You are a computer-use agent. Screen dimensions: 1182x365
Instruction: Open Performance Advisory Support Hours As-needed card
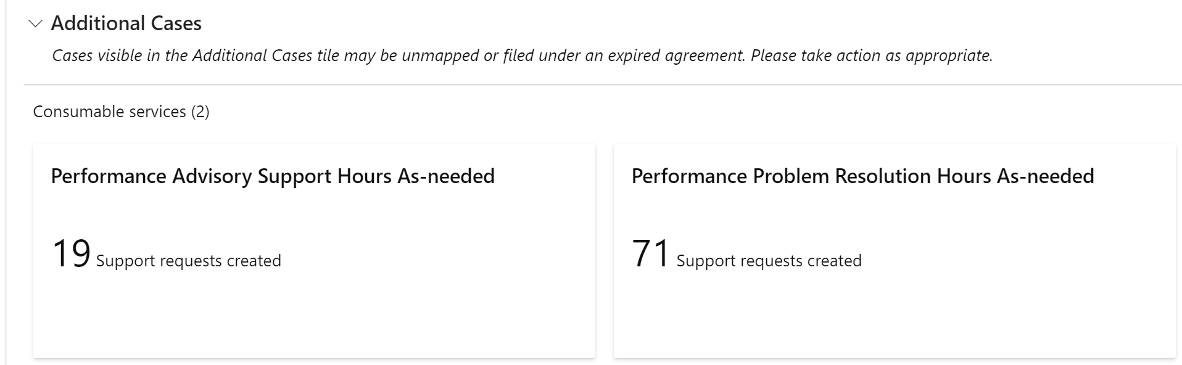(x=314, y=251)
